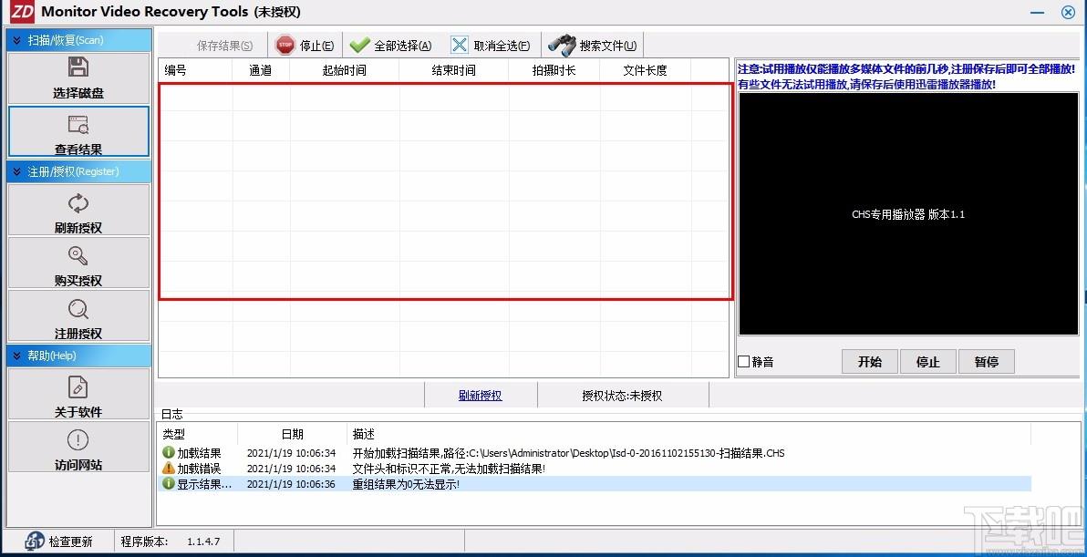The image size is (1087, 557).
Task: Toggle the 静音 mute checkbox
Action: point(744,362)
